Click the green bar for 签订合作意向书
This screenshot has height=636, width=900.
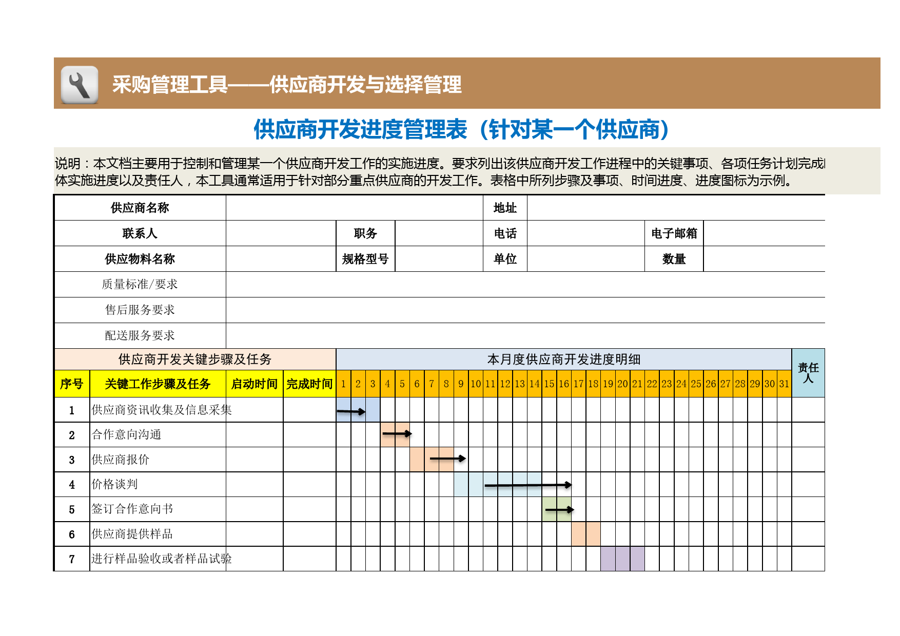coord(557,509)
